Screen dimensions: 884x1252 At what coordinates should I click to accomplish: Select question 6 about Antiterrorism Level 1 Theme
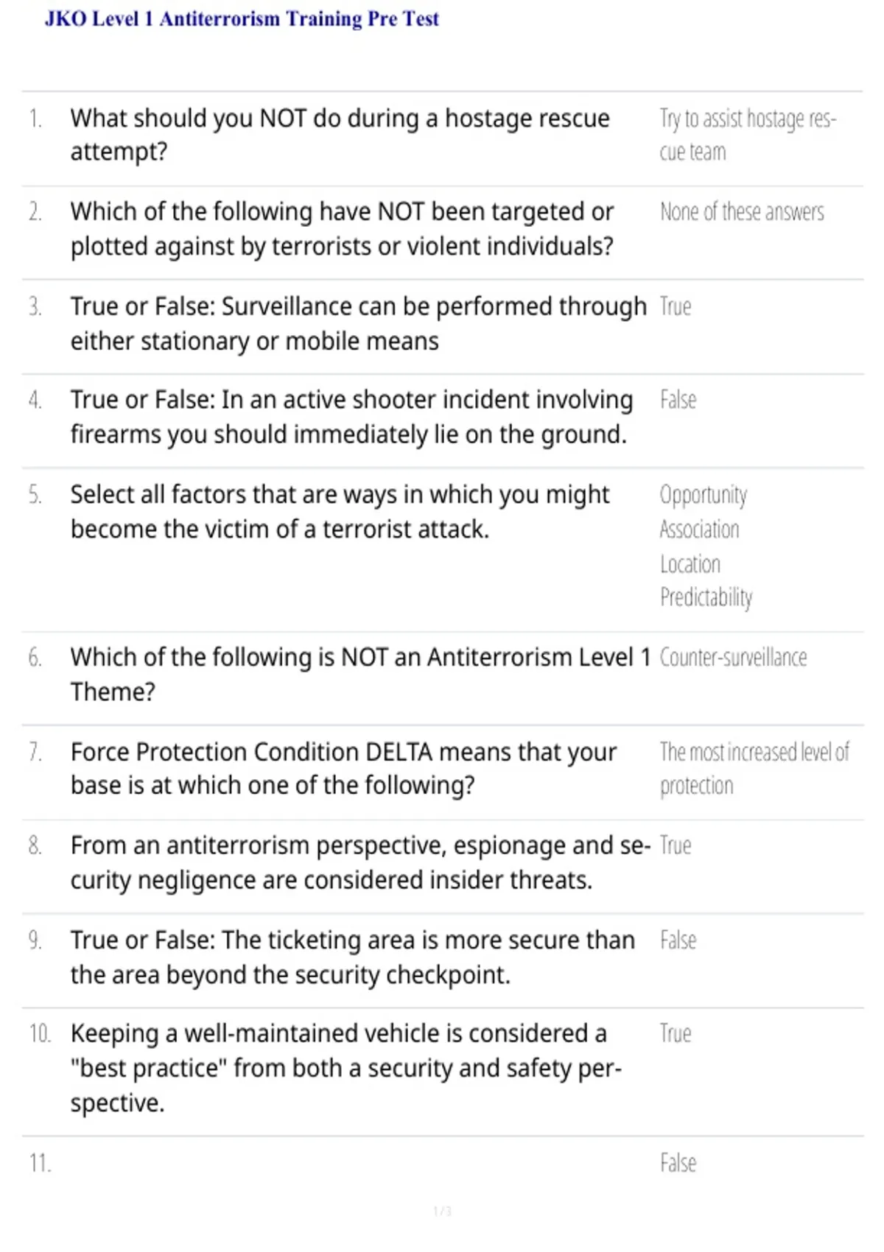[360, 674]
